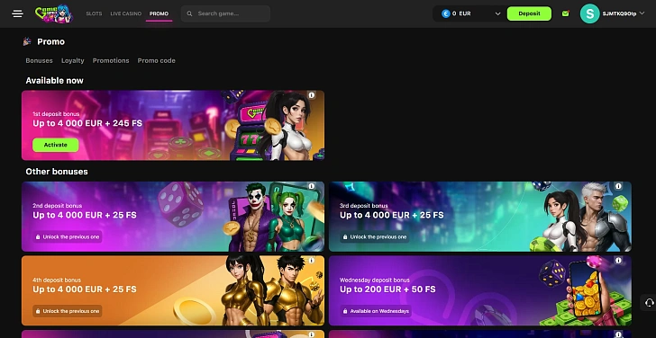Activate the 1st deposit bonus

(56, 145)
